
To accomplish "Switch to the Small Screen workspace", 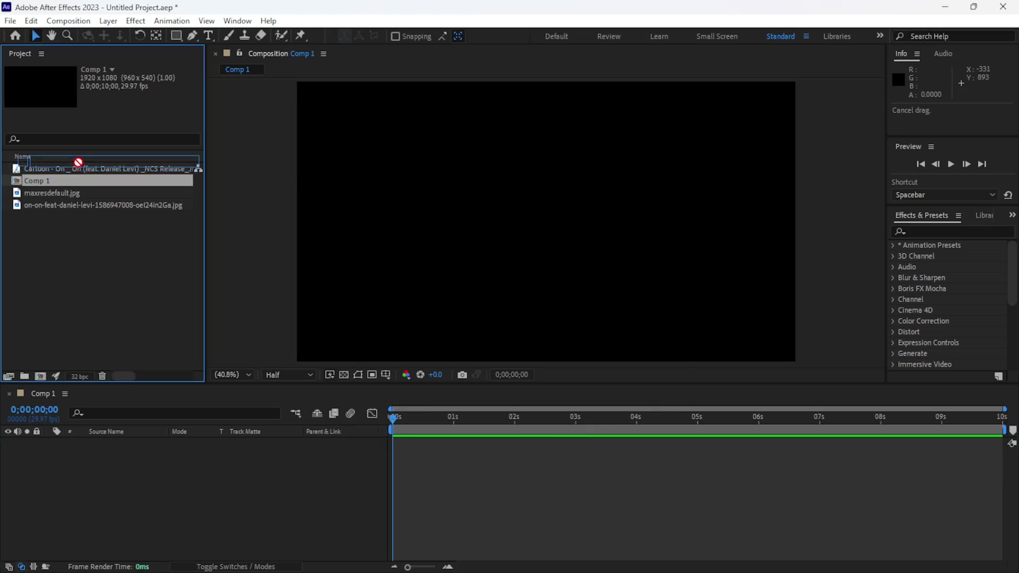I will pos(717,36).
